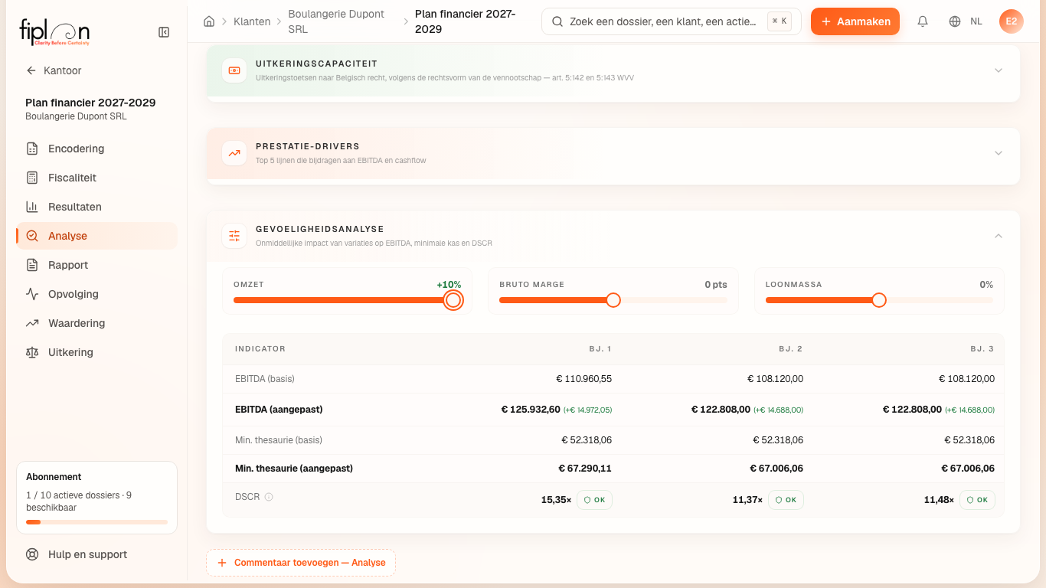This screenshot has height=588, width=1046.
Task: Click the Loonmassa slider handle
Action: tap(879, 300)
